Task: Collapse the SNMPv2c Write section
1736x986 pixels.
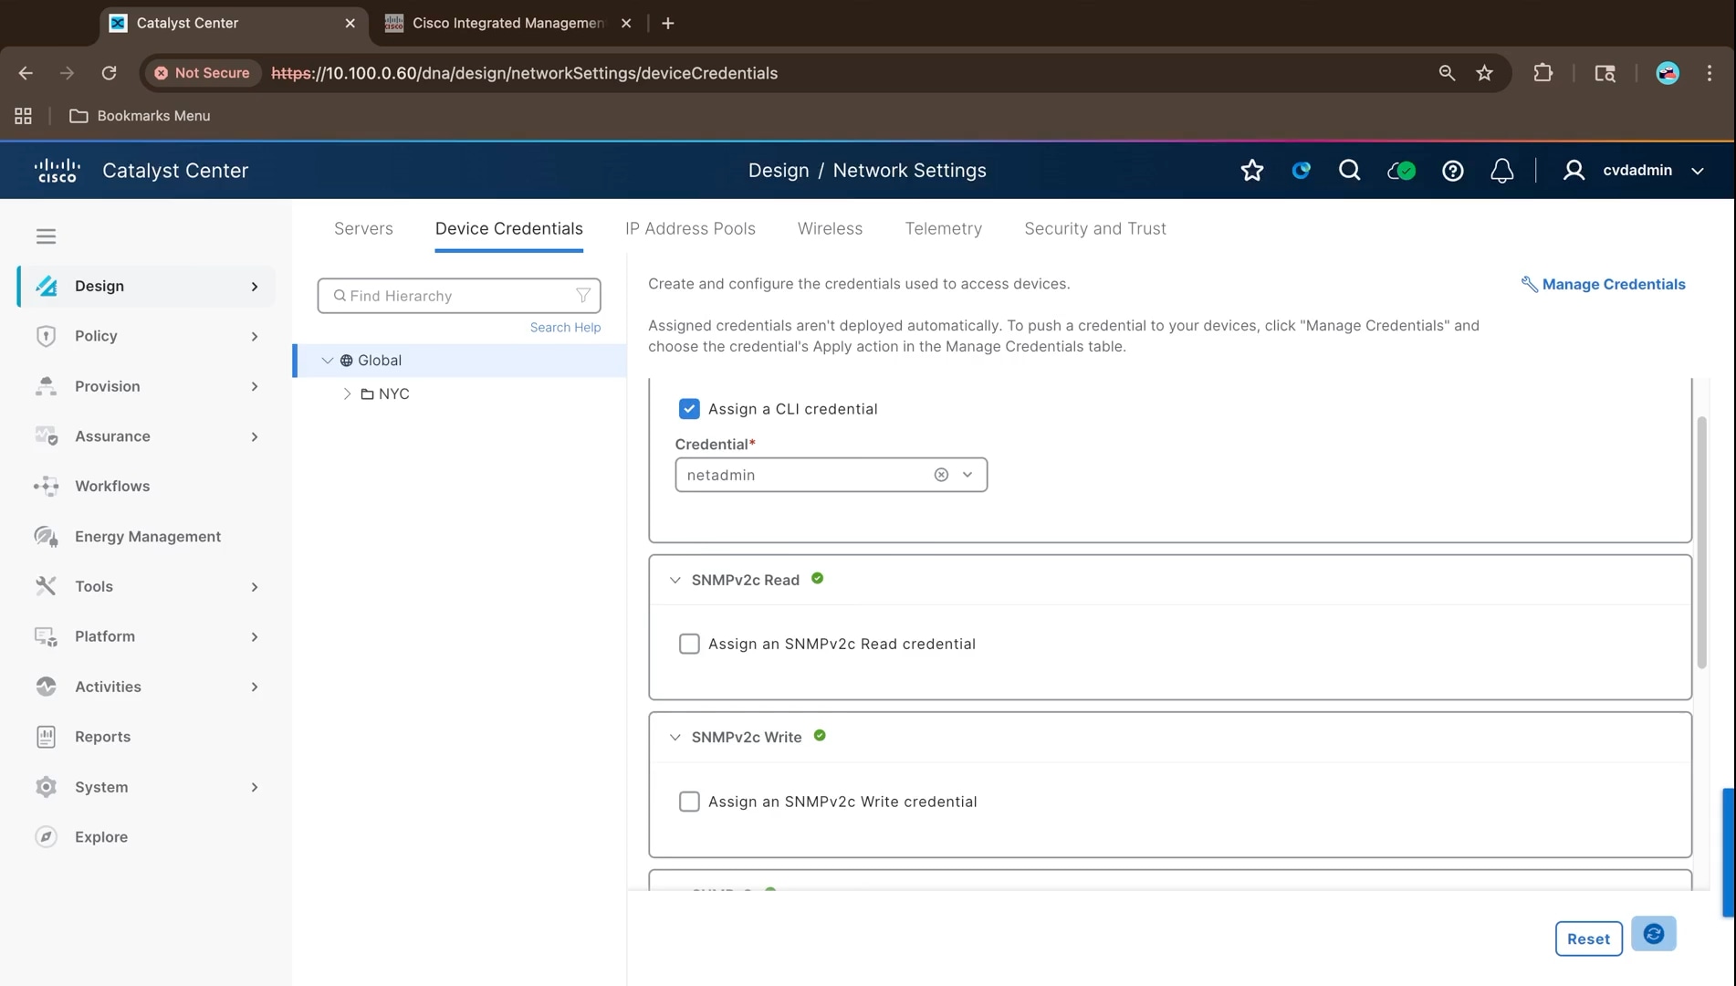Action: click(x=675, y=737)
